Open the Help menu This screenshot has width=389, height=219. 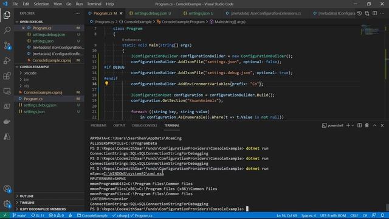(x=109, y=4)
